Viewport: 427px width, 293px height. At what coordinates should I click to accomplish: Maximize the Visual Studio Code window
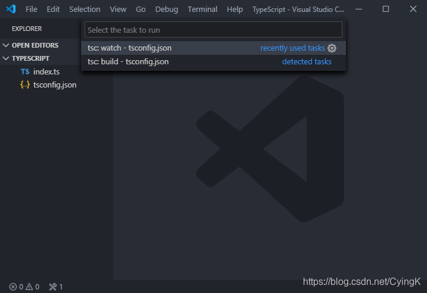386,9
